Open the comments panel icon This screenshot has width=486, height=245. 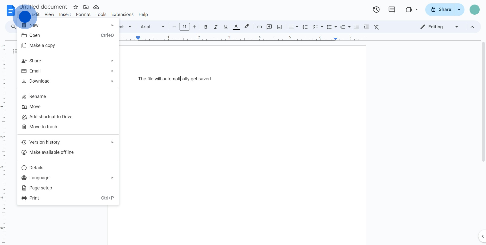coord(392,10)
